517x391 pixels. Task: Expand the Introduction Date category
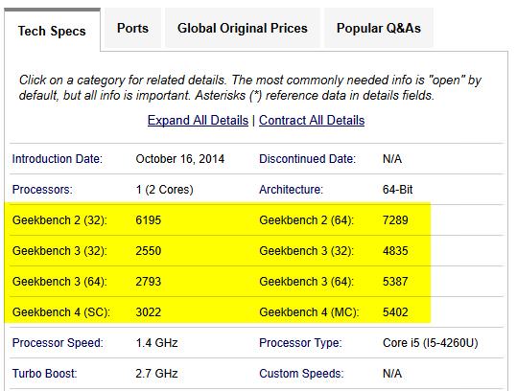58,159
